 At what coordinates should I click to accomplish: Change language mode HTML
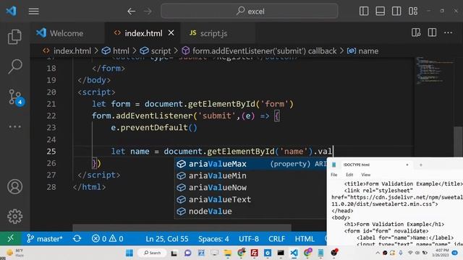(305, 238)
